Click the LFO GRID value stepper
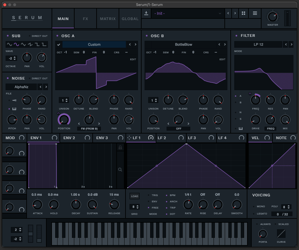 click(135, 207)
